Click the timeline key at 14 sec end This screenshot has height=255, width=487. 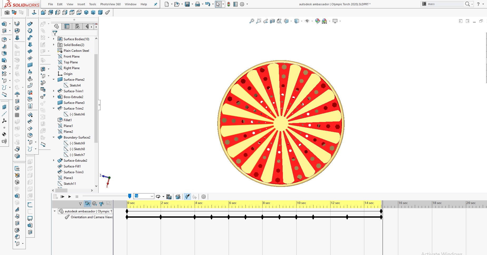381,211
